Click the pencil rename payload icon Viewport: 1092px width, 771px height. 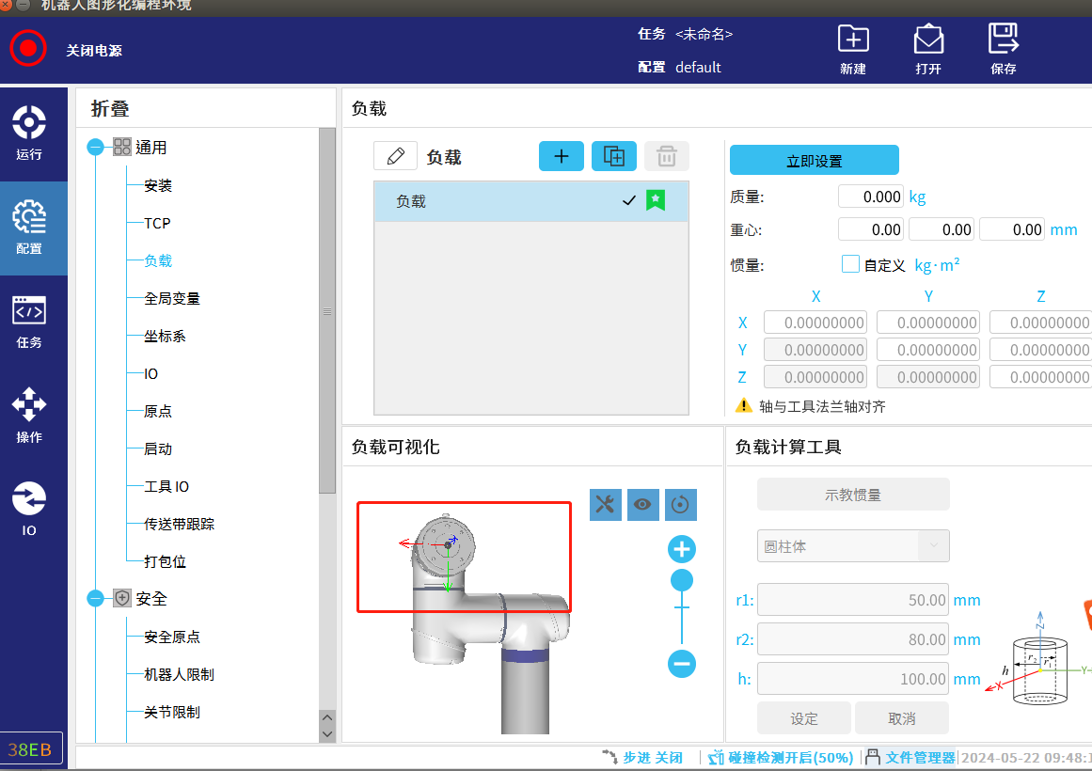[x=395, y=156]
